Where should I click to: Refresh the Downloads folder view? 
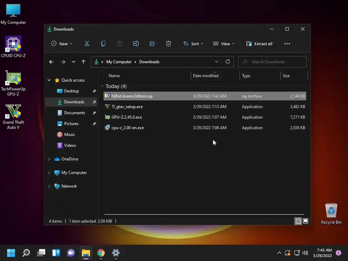click(x=227, y=62)
